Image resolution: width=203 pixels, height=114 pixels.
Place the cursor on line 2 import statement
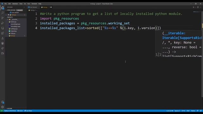(59, 18)
